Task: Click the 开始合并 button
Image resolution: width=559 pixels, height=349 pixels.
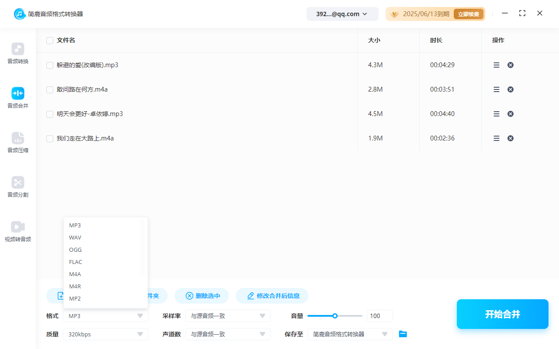Action: pos(502,314)
